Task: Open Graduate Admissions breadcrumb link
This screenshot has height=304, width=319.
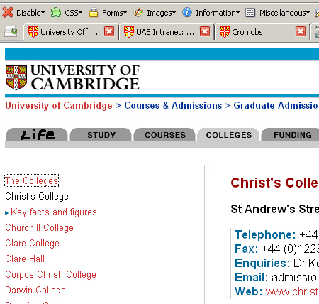Action: [x=276, y=105]
